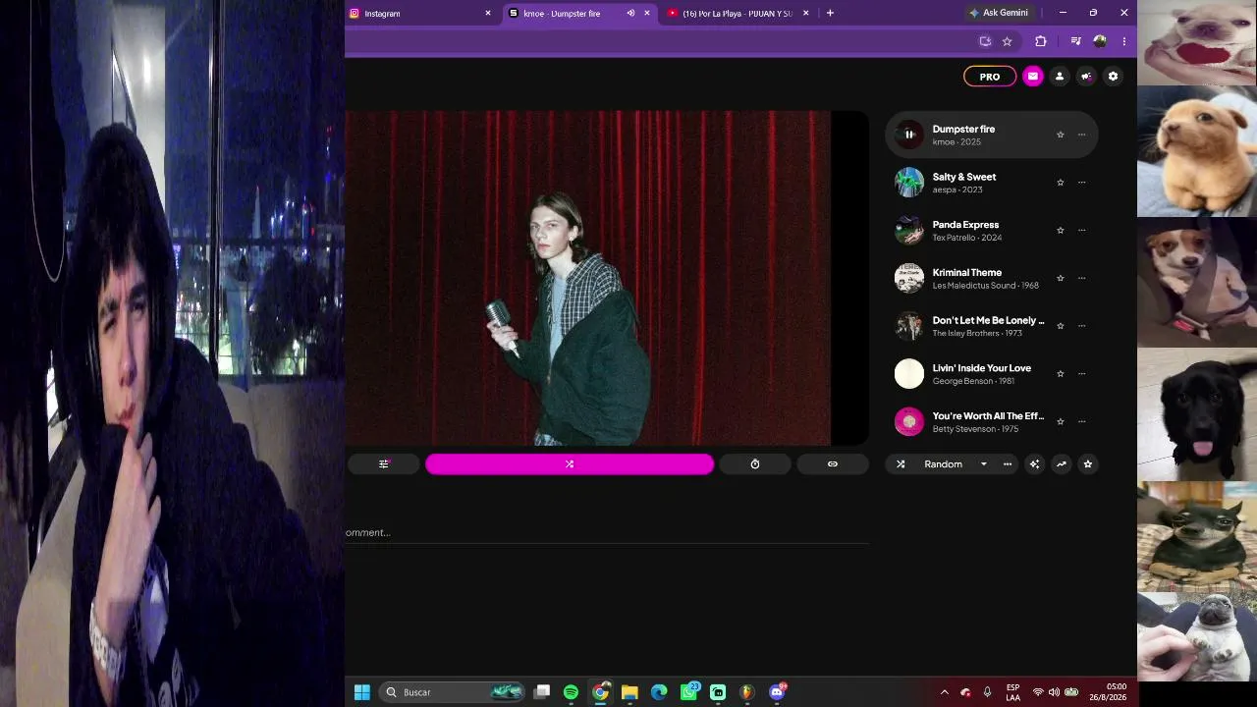
Task: Favorite Livin' Inside Your Love track
Action: [1060, 373]
